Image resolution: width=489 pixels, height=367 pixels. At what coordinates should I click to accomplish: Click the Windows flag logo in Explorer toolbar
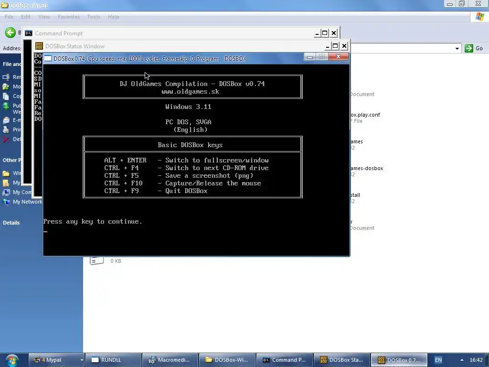pos(479,17)
